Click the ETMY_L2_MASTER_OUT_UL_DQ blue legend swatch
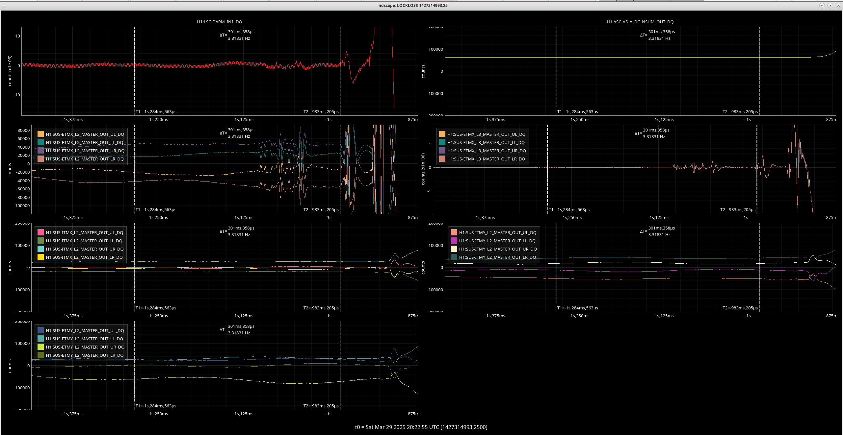 (x=40, y=330)
